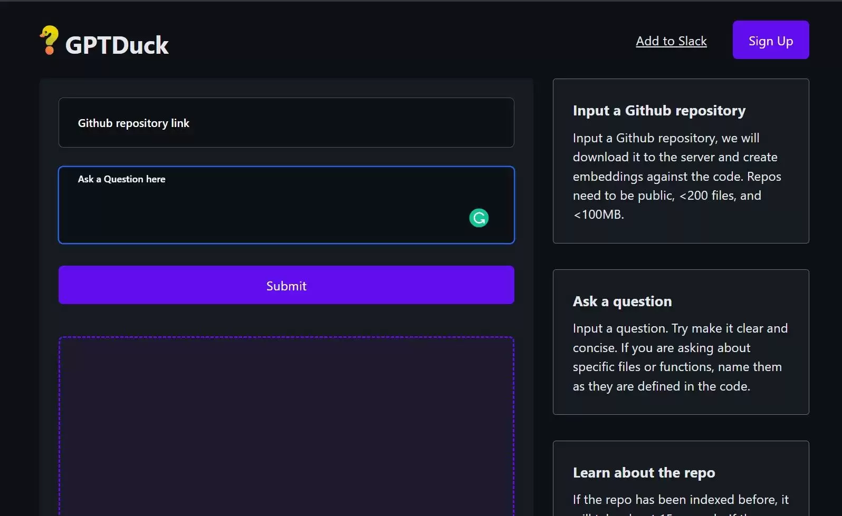Click the GPTDuck duck logo icon
The width and height of the screenshot is (842, 516).
tap(49, 40)
